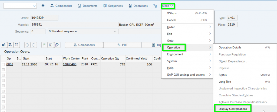Open Documents from the top toolbar
Viewport: 277px width, 112px height.
pyautogui.click(x=88, y=6)
